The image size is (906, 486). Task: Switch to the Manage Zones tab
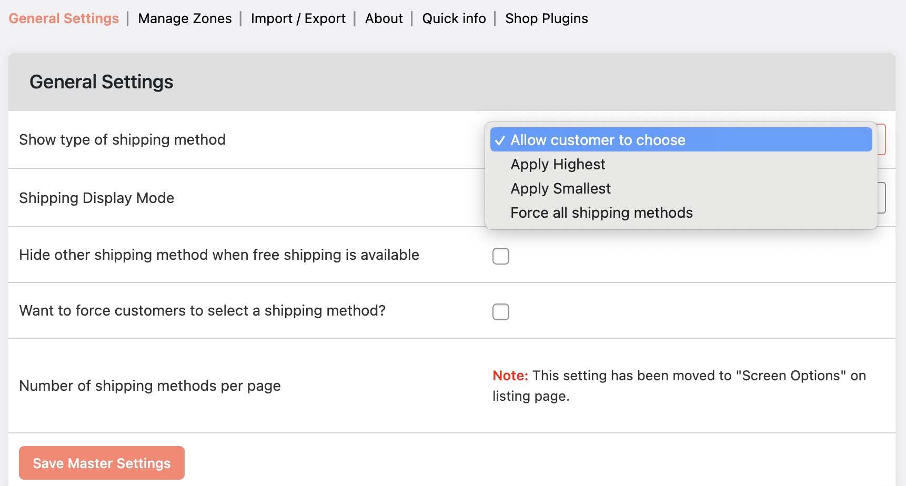point(185,18)
